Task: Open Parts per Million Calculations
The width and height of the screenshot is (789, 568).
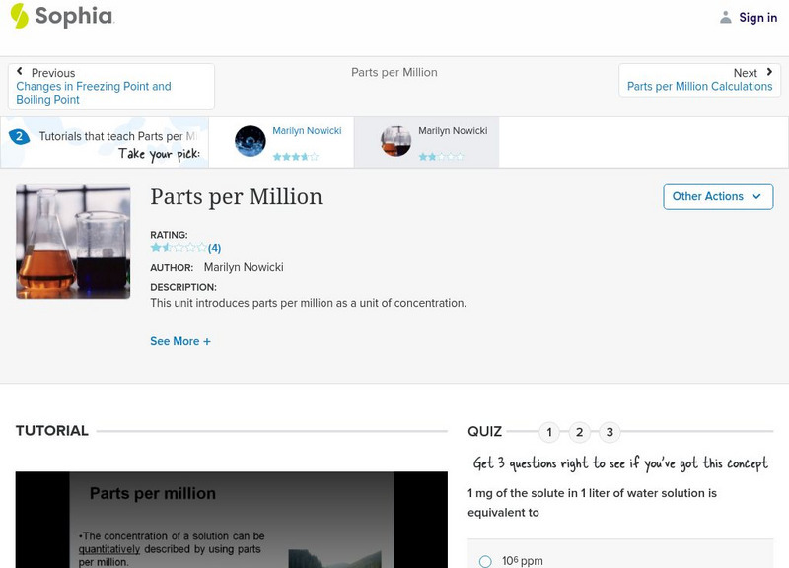Action: (x=699, y=86)
